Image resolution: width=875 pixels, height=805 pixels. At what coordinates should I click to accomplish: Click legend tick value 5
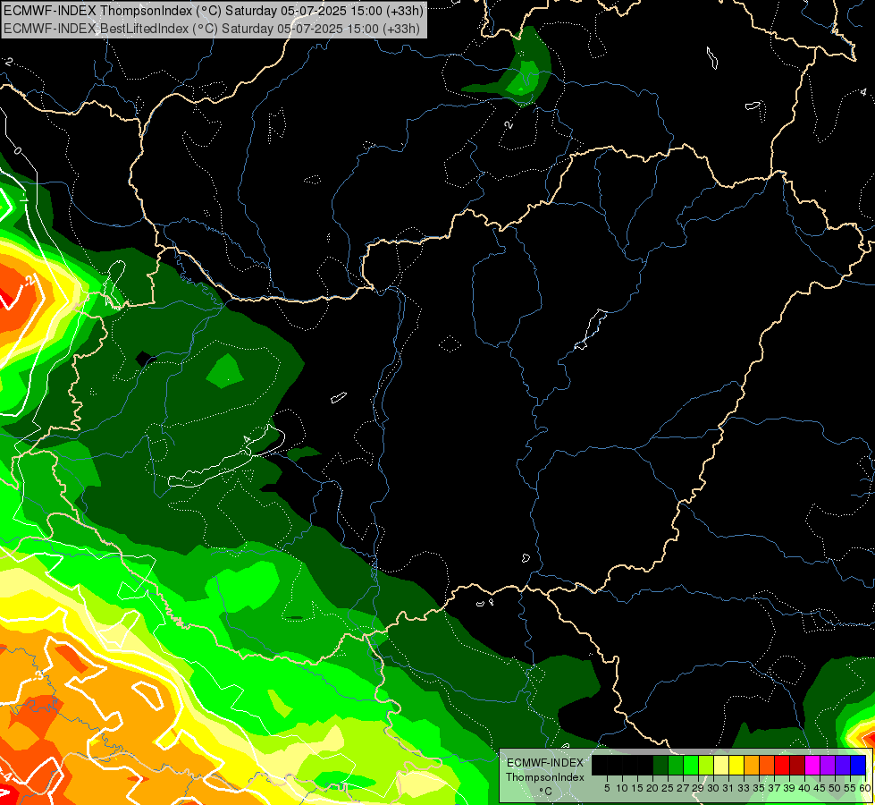(607, 788)
